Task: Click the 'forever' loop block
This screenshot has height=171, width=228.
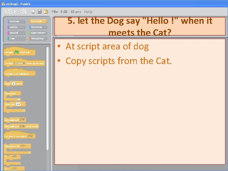Action: [x=12, y=96]
